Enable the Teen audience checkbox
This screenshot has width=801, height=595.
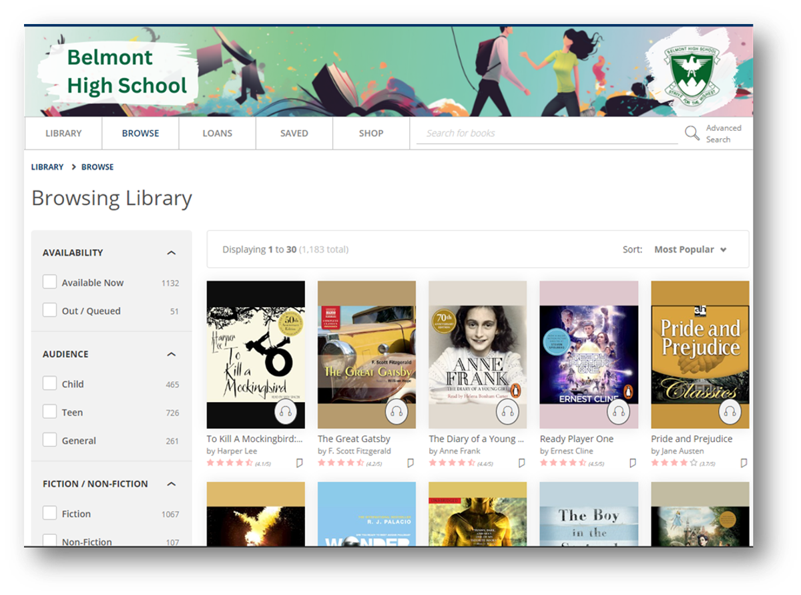coord(50,412)
